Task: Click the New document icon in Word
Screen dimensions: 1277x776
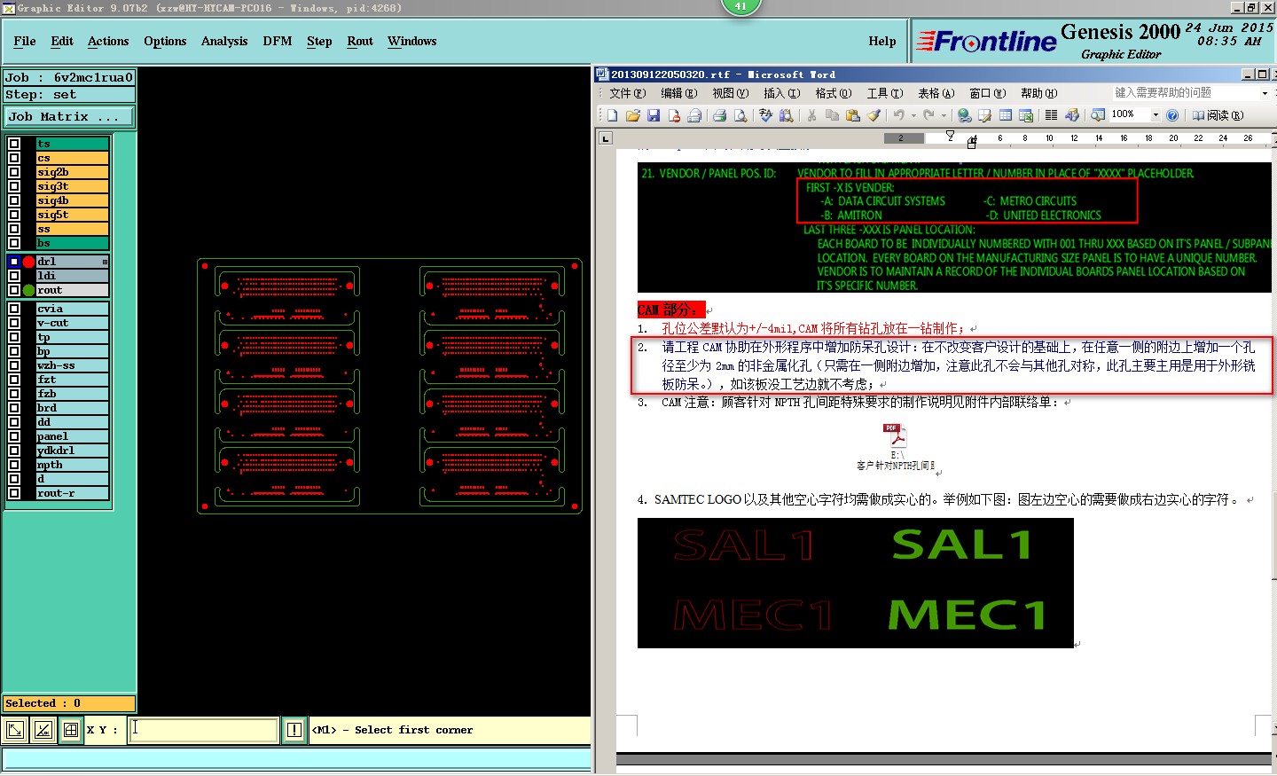Action: tap(612, 115)
